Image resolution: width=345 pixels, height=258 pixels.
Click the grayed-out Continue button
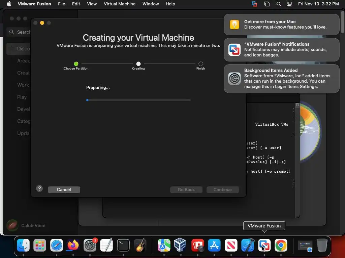222,189
